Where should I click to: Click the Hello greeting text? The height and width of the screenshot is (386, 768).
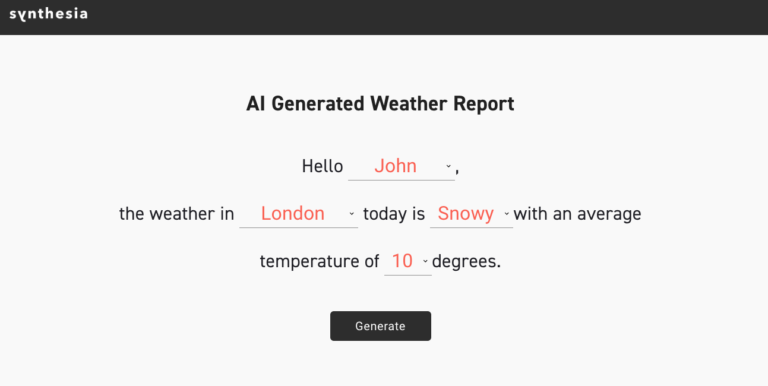click(323, 166)
